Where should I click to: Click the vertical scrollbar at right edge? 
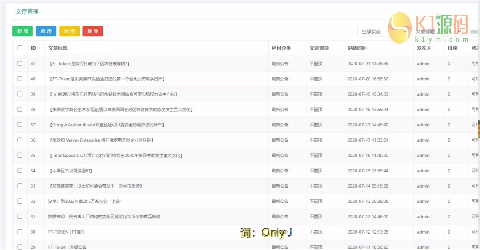coord(478,130)
